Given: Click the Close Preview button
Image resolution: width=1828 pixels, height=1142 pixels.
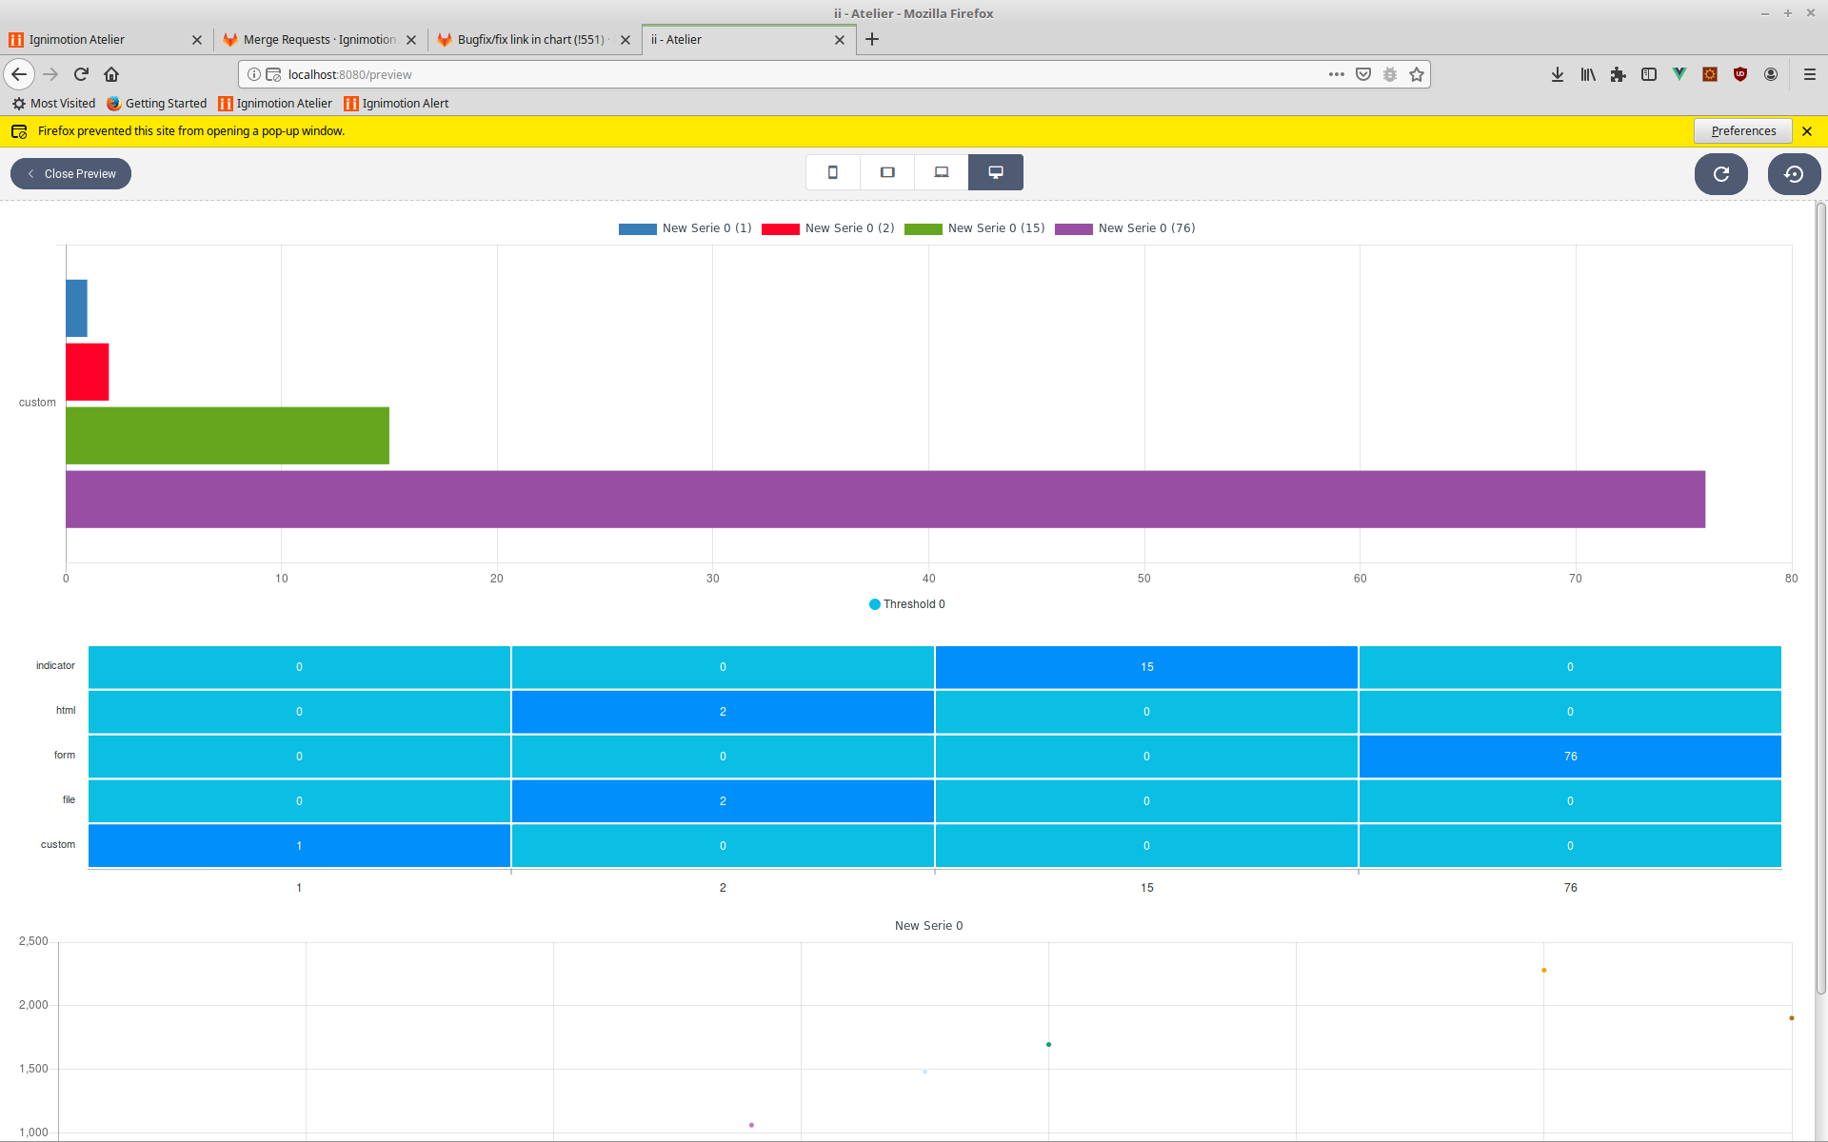Looking at the screenshot, I should click(70, 173).
